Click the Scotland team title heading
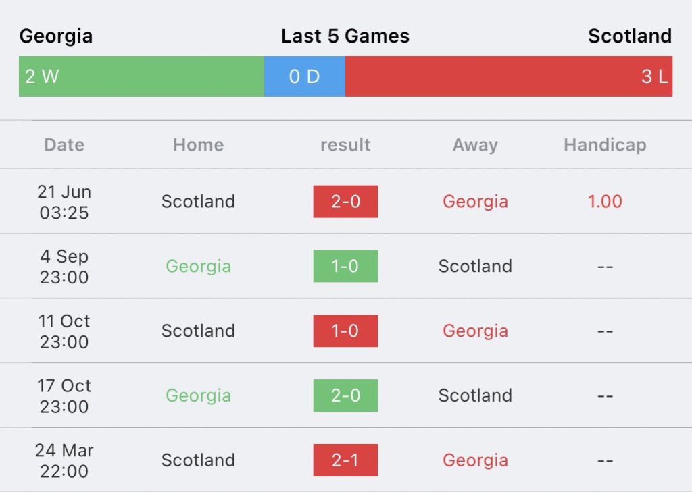Screen dimensions: 692x492 (x=630, y=36)
